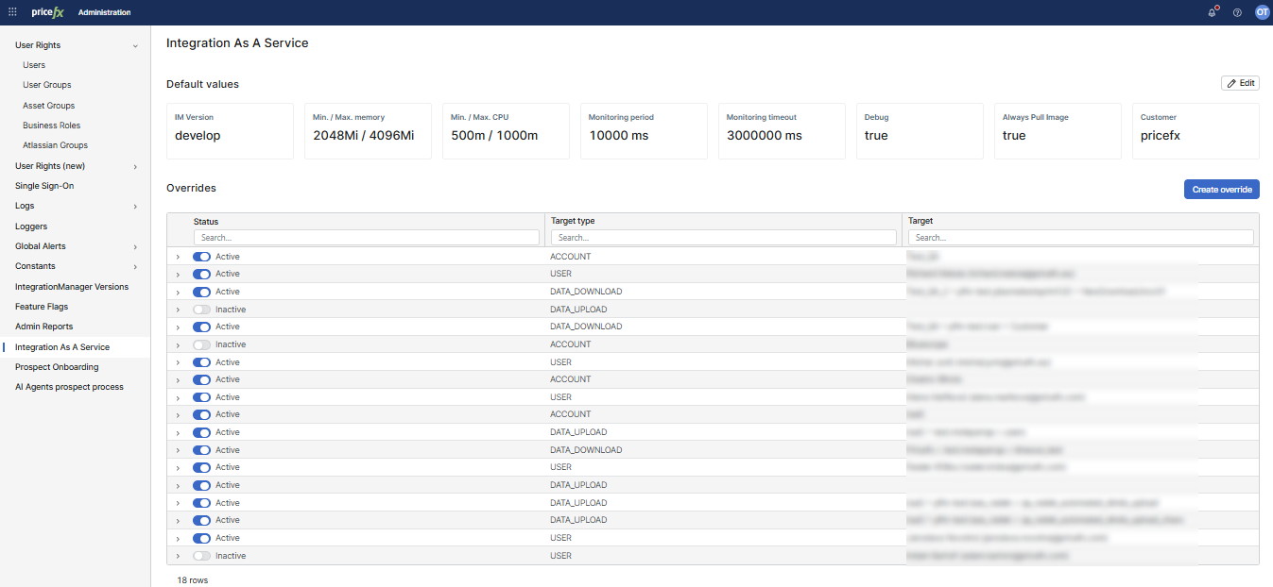
Task: Open the Feature Flags menu item
Action: coord(42,307)
